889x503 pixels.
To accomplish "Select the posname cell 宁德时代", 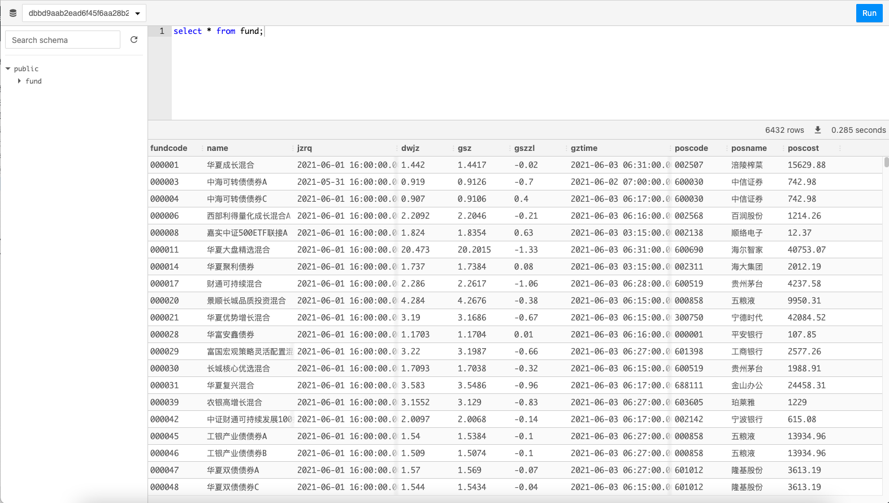I will pos(747,318).
